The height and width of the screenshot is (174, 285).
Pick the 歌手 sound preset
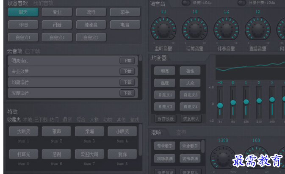125,12
